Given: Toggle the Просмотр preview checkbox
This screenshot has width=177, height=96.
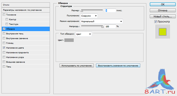Looking at the screenshot, I should coord(156,21).
